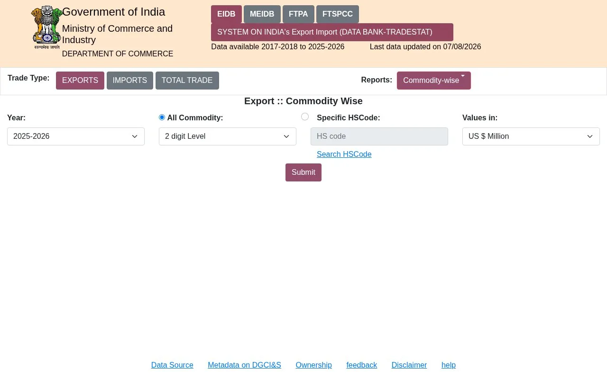Select TOTAL TRADE trade type
The width and height of the screenshot is (607, 379).
coord(187,81)
